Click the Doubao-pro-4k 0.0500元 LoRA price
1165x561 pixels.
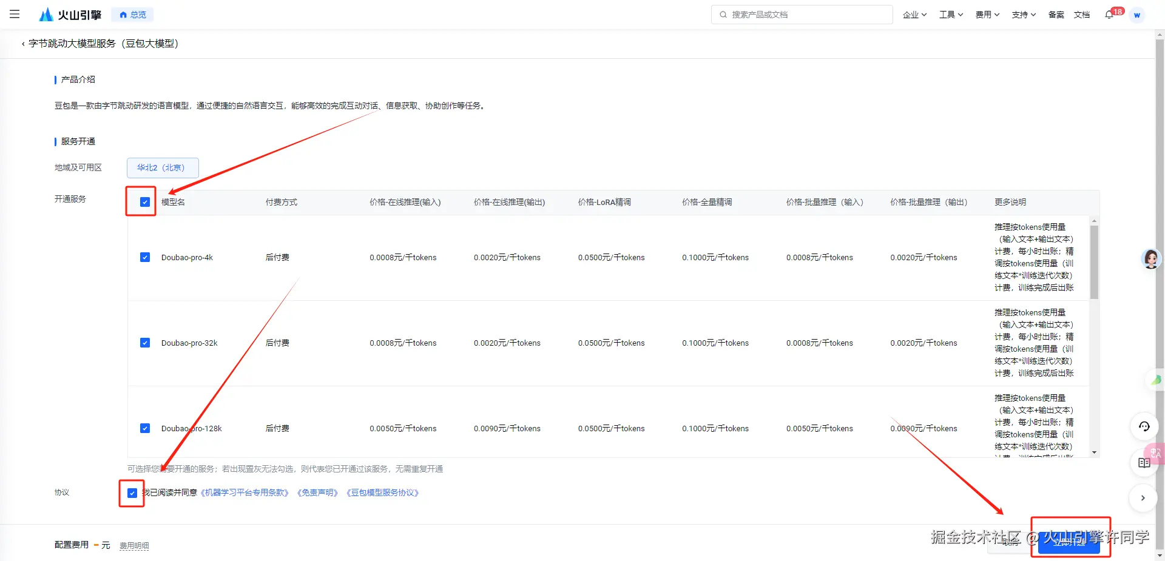pyautogui.click(x=612, y=257)
